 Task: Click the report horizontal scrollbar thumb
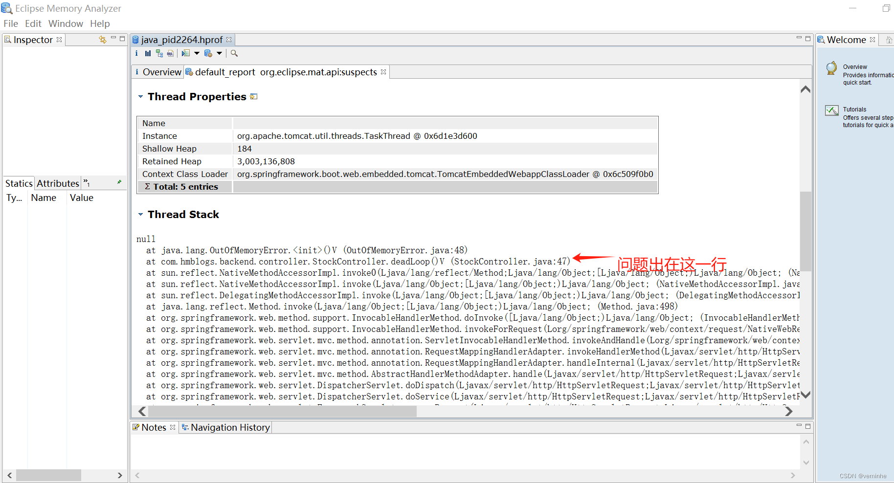282,412
